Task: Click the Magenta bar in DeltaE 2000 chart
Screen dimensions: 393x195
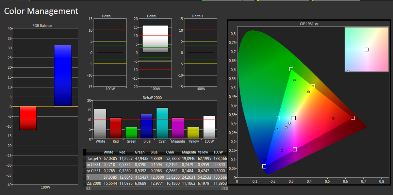Action: 178,128
